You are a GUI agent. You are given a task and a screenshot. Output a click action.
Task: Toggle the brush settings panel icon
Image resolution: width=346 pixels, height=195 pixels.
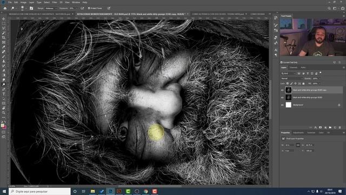pyautogui.click(x=31, y=8)
